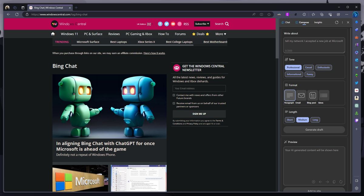Select Email format option
Viewport: 364px width, 196px height.
(x=301, y=96)
